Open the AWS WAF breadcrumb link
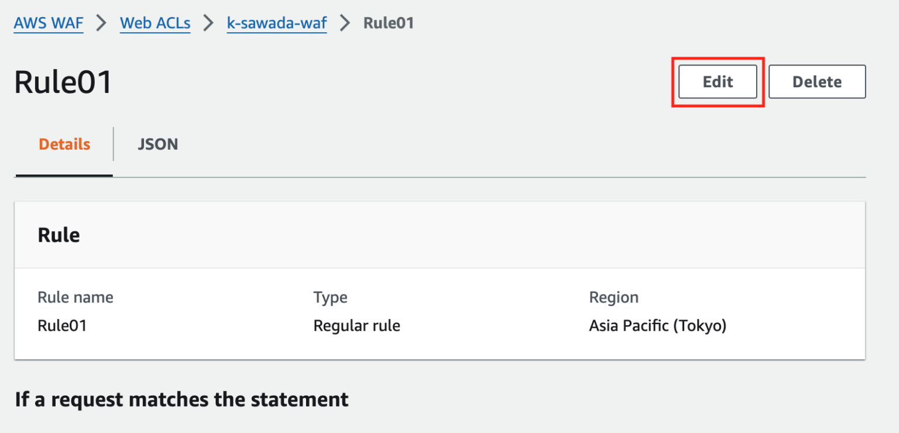This screenshot has height=433, width=899. pyautogui.click(x=48, y=23)
